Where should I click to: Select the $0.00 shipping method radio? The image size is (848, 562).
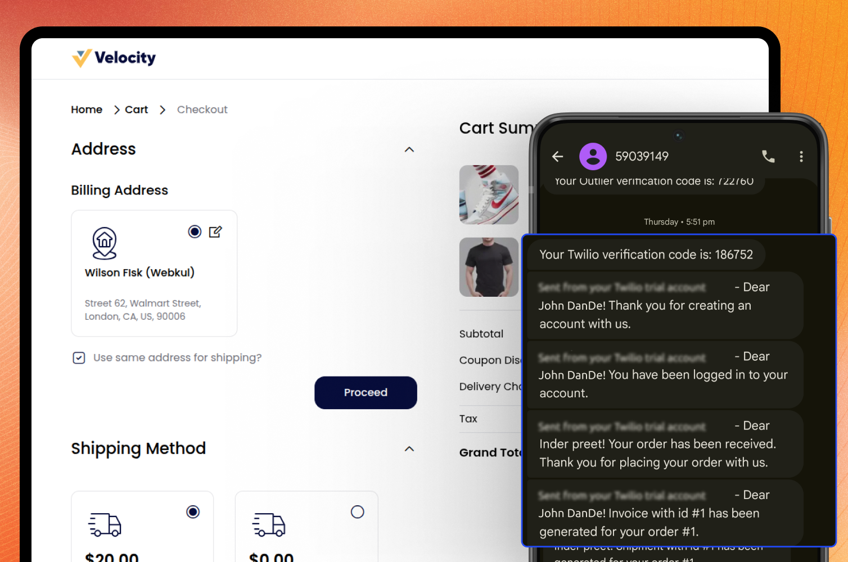click(358, 512)
